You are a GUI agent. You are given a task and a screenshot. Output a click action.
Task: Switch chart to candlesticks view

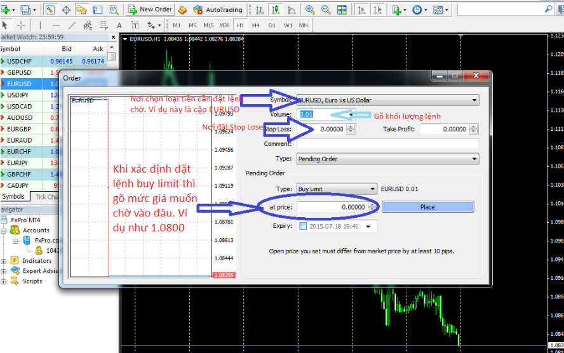pos(276,10)
